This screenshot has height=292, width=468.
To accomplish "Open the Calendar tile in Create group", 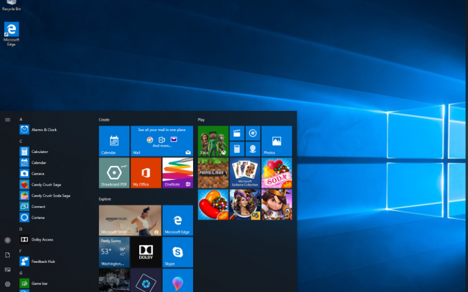I will click(114, 141).
